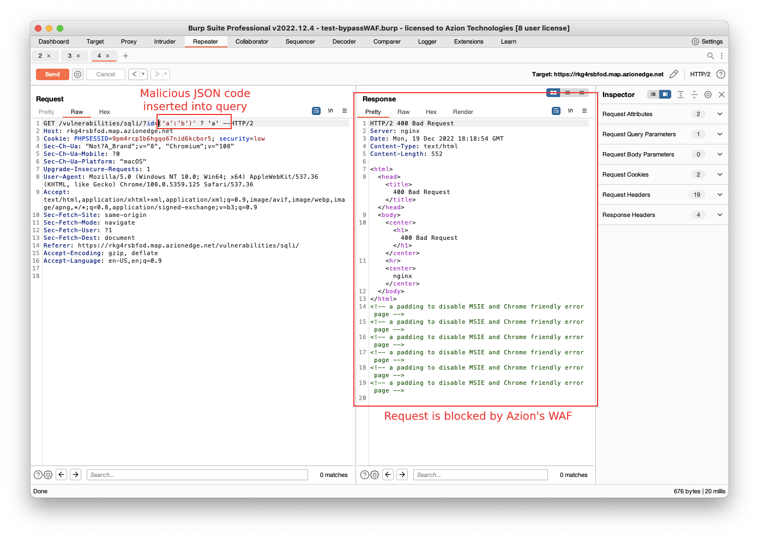This screenshot has height=538, width=759.
Task: Set Inspector layout to docked right view
Action: pyautogui.click(x=665, y=94)
